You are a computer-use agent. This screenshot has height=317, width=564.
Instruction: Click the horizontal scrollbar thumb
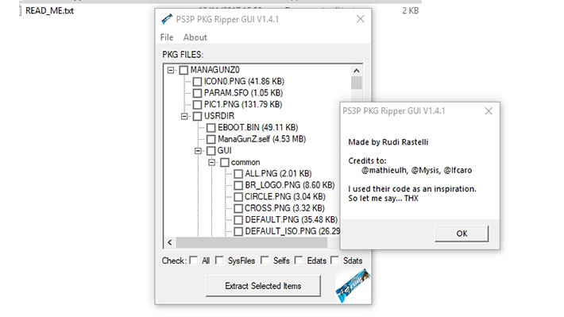[x=252, y=242]
